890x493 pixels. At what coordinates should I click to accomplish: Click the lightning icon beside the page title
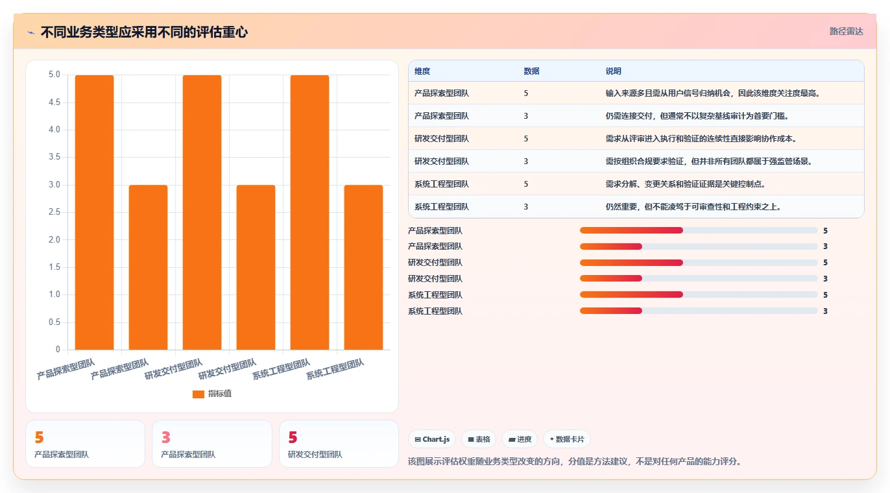(30, 32)
